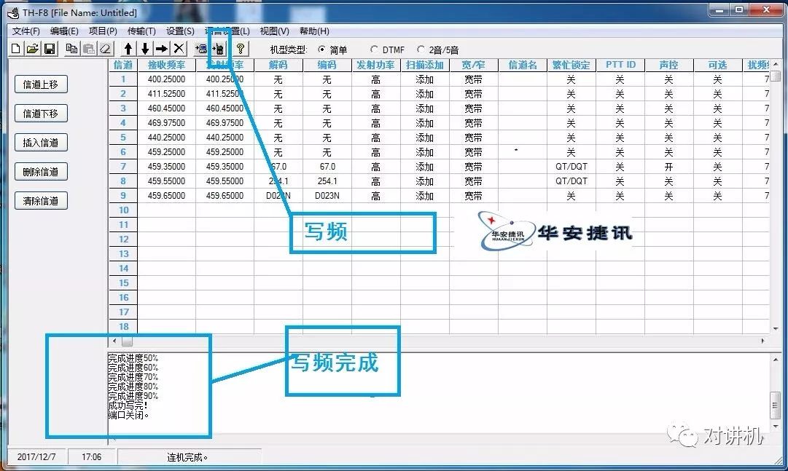Open channel 7 发射功率 power cell

pos(375,167)
